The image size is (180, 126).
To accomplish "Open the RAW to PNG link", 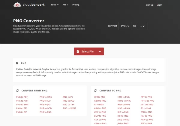I will (x=147, y=120).
